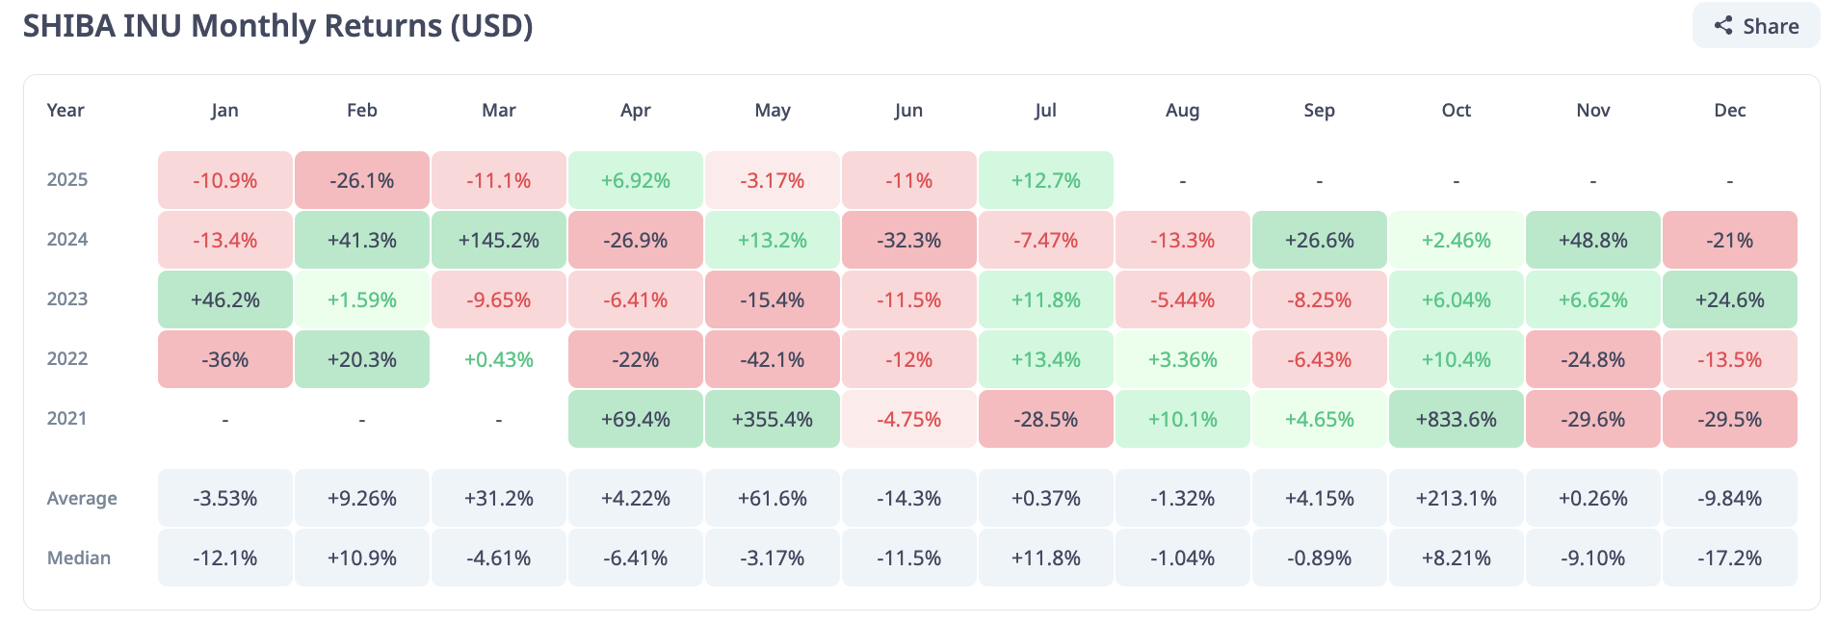Click the share icon glyph

click(x=1723, y=26)
